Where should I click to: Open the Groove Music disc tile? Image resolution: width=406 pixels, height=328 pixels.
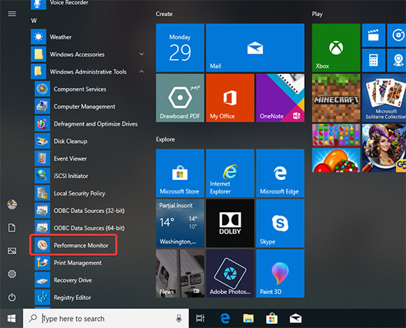click(396, 35)
